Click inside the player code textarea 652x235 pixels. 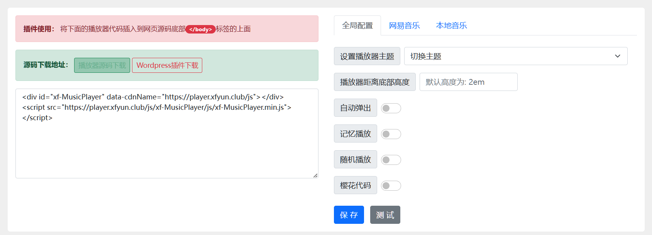(167, 133)
